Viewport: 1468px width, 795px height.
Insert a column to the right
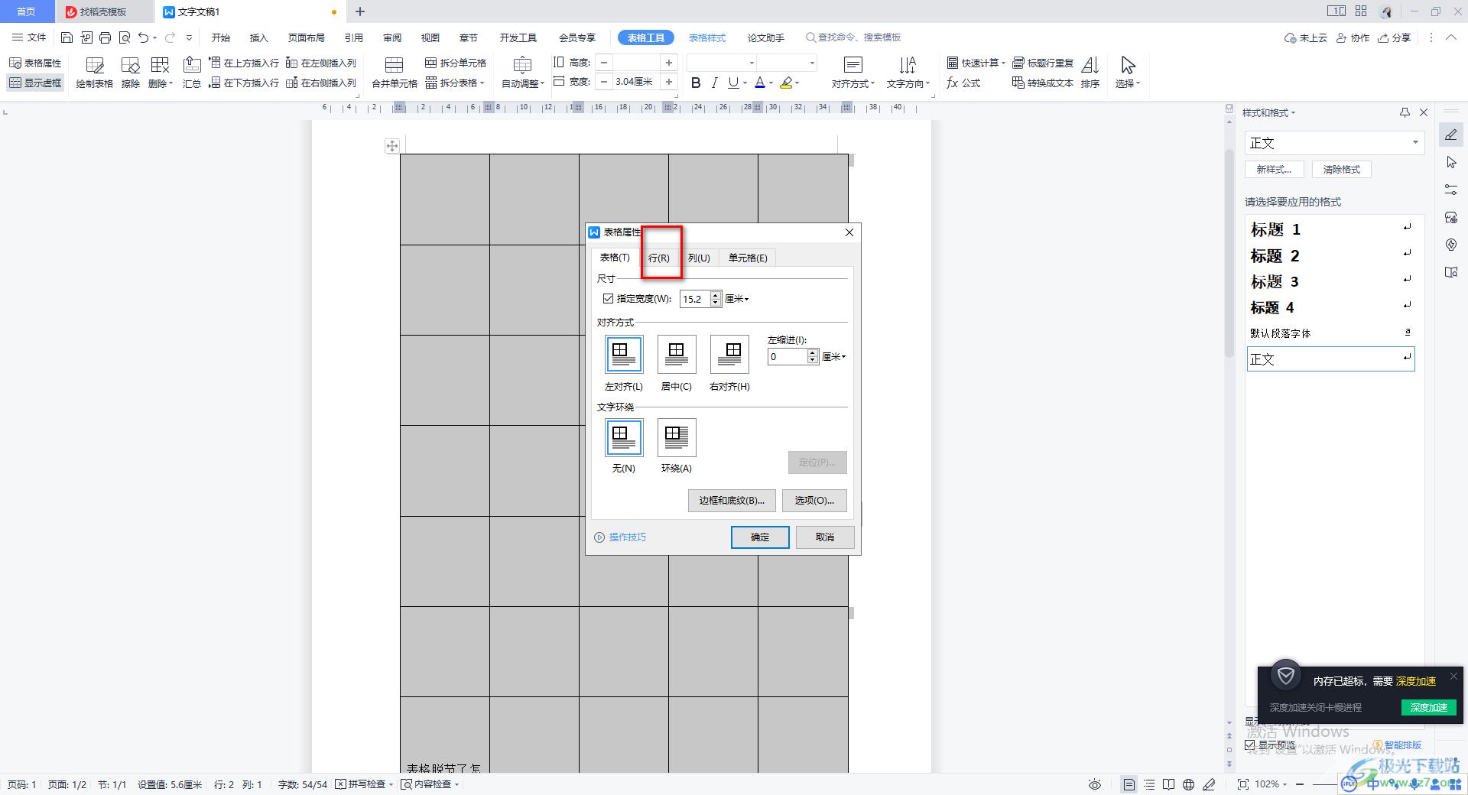(x=321, y=83)
